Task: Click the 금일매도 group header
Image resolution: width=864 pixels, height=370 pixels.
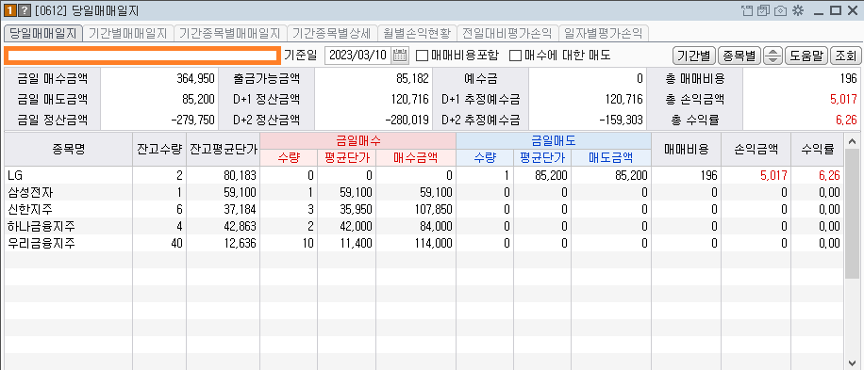Action: 554,140
